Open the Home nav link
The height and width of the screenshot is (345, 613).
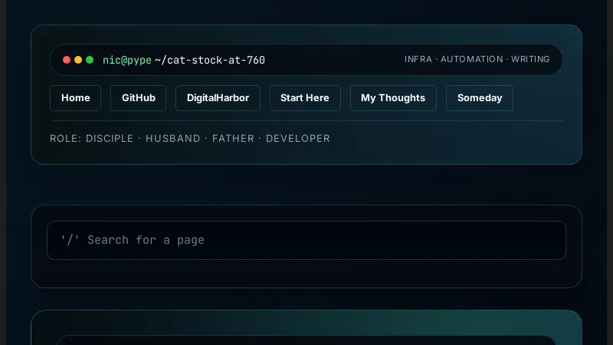[x=75, y=98]
